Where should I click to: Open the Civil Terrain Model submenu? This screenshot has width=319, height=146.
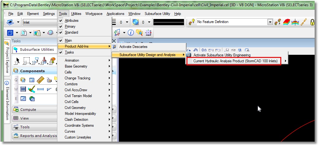tap(85, 96)
